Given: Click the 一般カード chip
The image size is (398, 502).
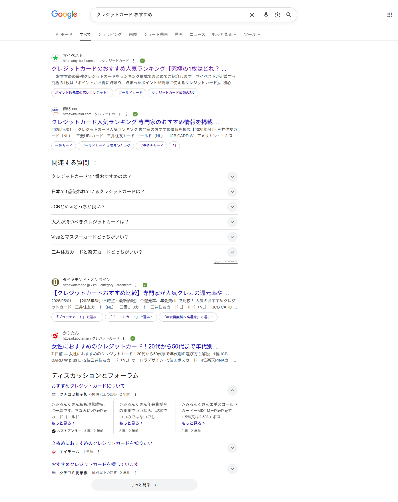Looking at the screenshot, I should 64,146.
